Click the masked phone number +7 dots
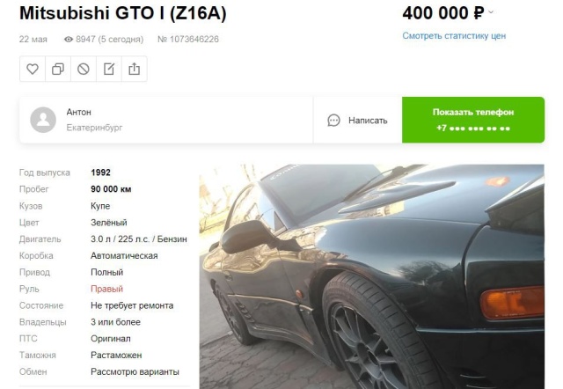563x389 pixels. click(473, 128)
